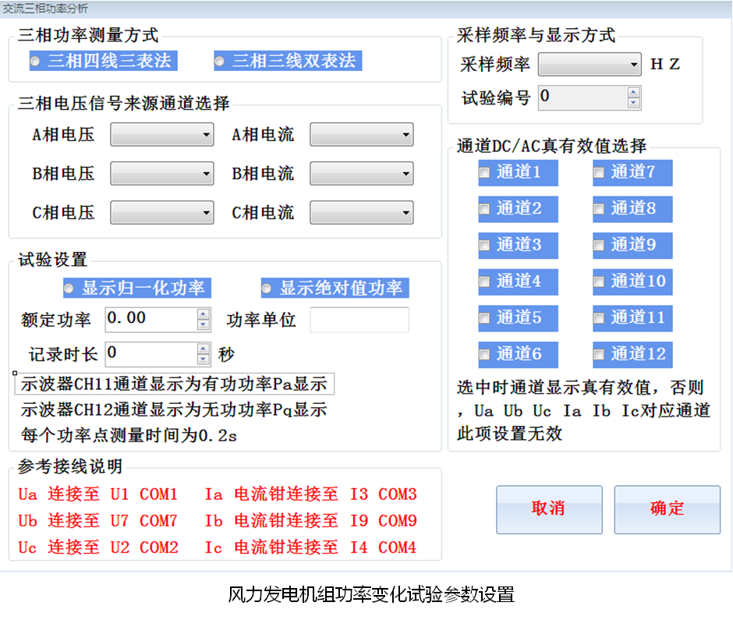Screen dimensions: 733x620
Task: Choose 显示归一化功率 option
Action: [69, 288]
